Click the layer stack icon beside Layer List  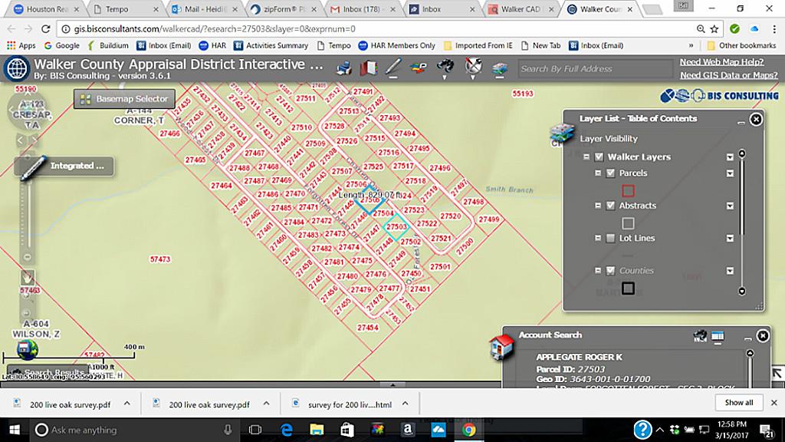[x=561, y=134]
